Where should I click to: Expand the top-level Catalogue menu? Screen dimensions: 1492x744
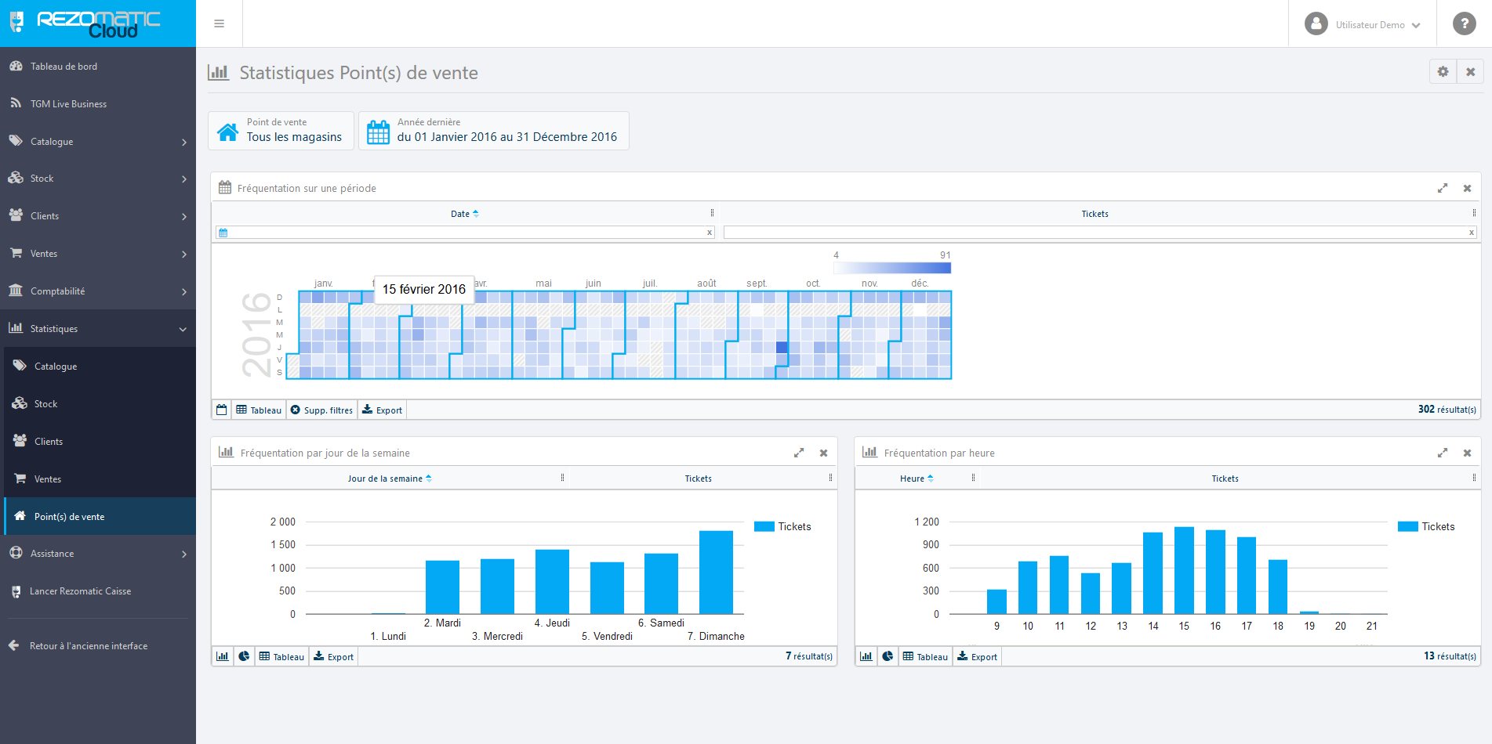pos(98,142)
